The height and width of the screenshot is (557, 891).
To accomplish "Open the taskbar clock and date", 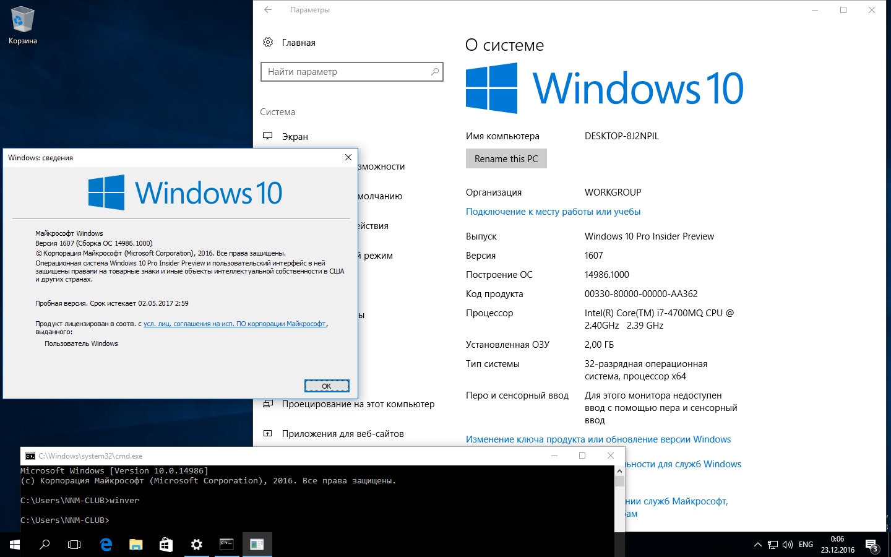I will (x=838, y=545).
